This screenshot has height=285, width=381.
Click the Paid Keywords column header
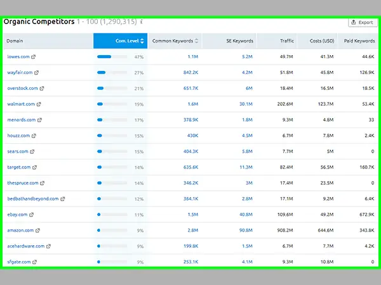click(359, 41)
